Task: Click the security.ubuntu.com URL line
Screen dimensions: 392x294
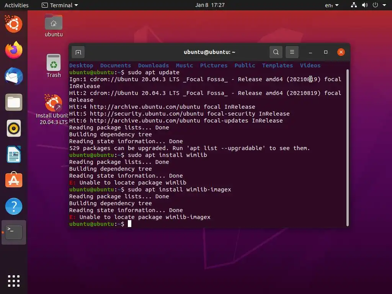Action: click(x=179, y=114)
